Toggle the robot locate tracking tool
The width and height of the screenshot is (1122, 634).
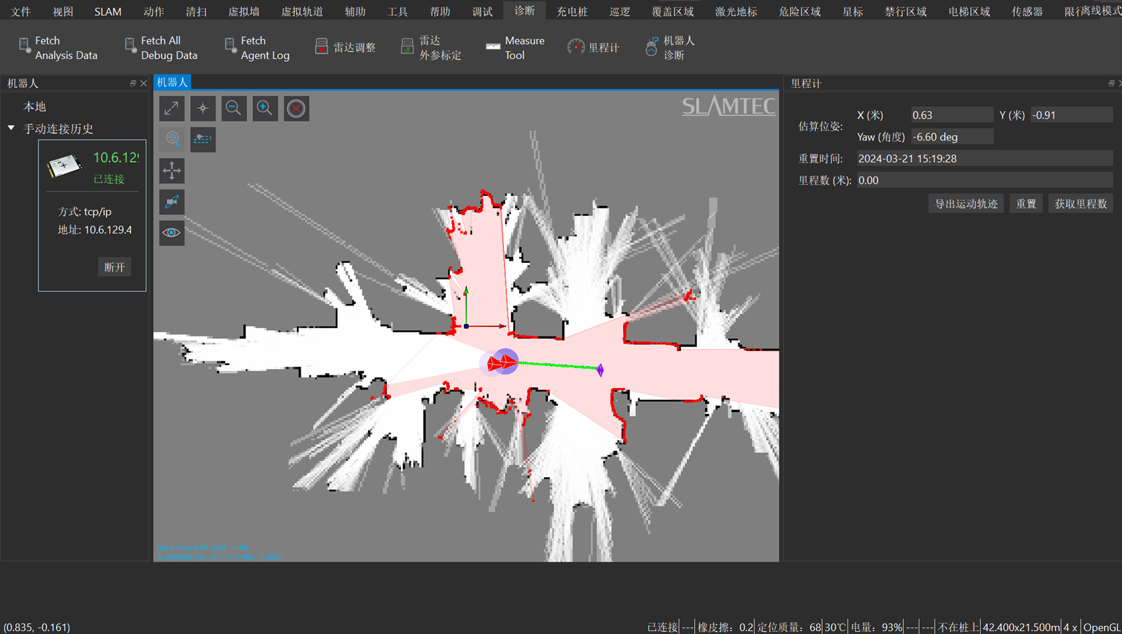click(x=172, y=139)
